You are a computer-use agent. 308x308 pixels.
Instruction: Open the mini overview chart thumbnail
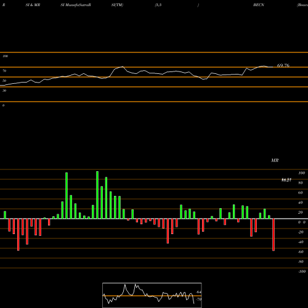(x=152, y=295)
